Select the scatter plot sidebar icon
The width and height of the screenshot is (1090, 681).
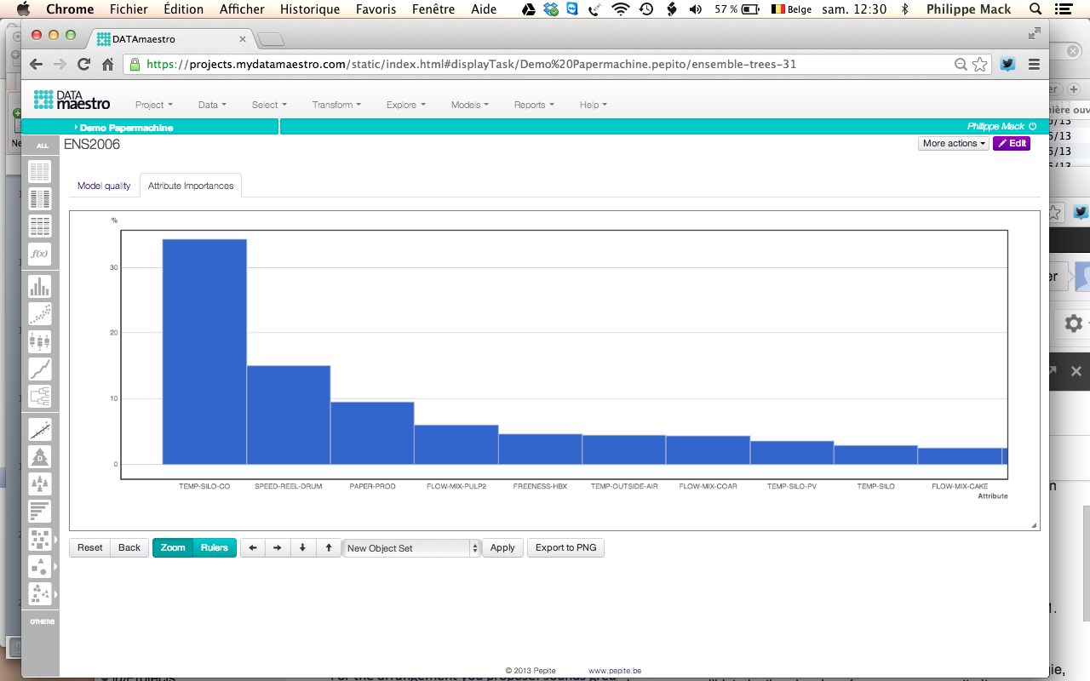[x=39, y=314]
